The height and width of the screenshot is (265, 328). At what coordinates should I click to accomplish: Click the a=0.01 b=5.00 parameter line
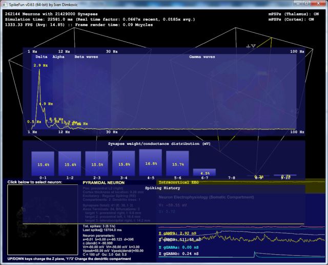tap(108, 239)
